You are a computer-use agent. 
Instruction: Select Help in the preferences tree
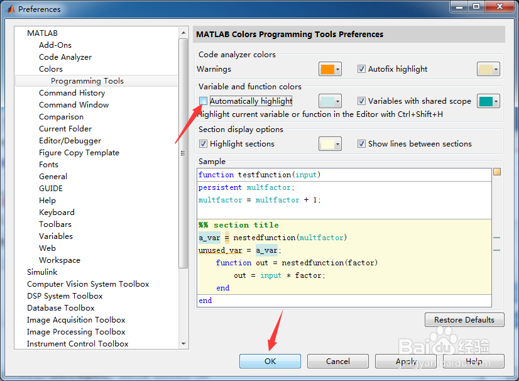(47, 201)
